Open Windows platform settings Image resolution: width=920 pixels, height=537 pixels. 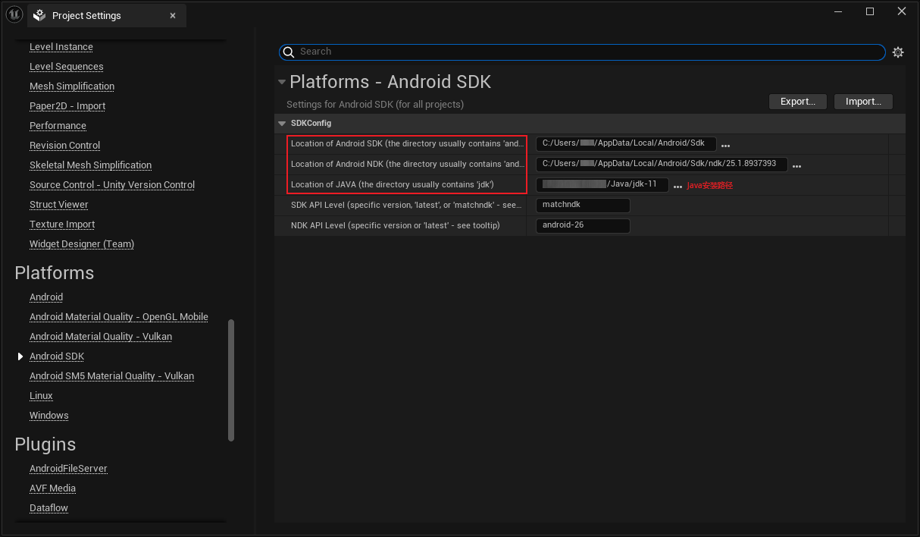click(x=49, y=416)
